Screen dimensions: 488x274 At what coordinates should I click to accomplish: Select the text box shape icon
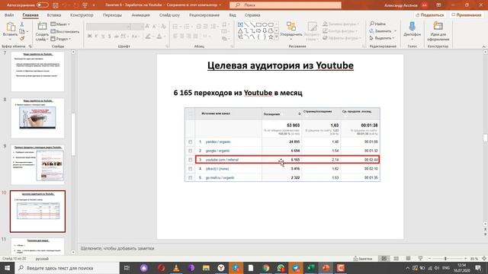(x=240, y=24)
